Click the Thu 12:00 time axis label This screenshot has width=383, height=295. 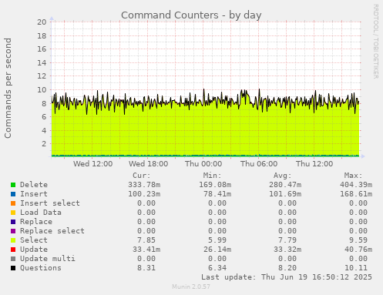314,164
